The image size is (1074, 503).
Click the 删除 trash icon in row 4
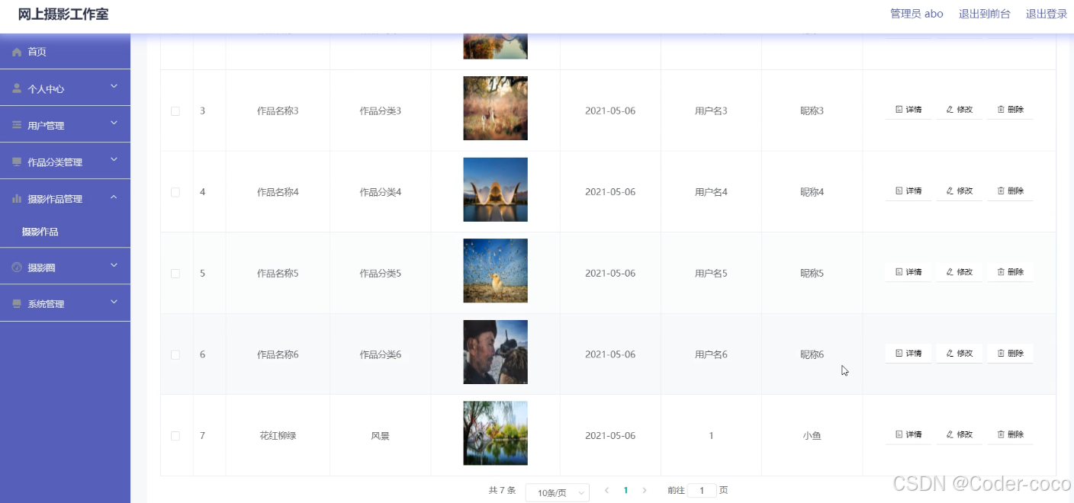tap(1001, 191)
